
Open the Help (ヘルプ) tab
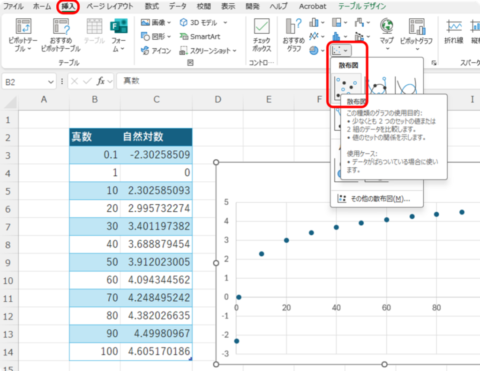[x=278, y=6]
